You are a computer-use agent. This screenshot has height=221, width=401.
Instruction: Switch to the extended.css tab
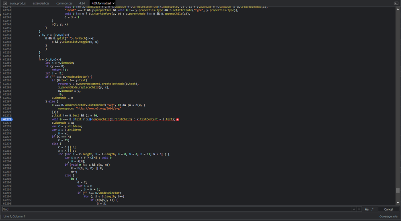click(41, 3)
